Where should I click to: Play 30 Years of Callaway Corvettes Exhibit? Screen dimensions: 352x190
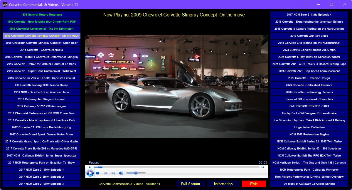click(x=309, y=184)
